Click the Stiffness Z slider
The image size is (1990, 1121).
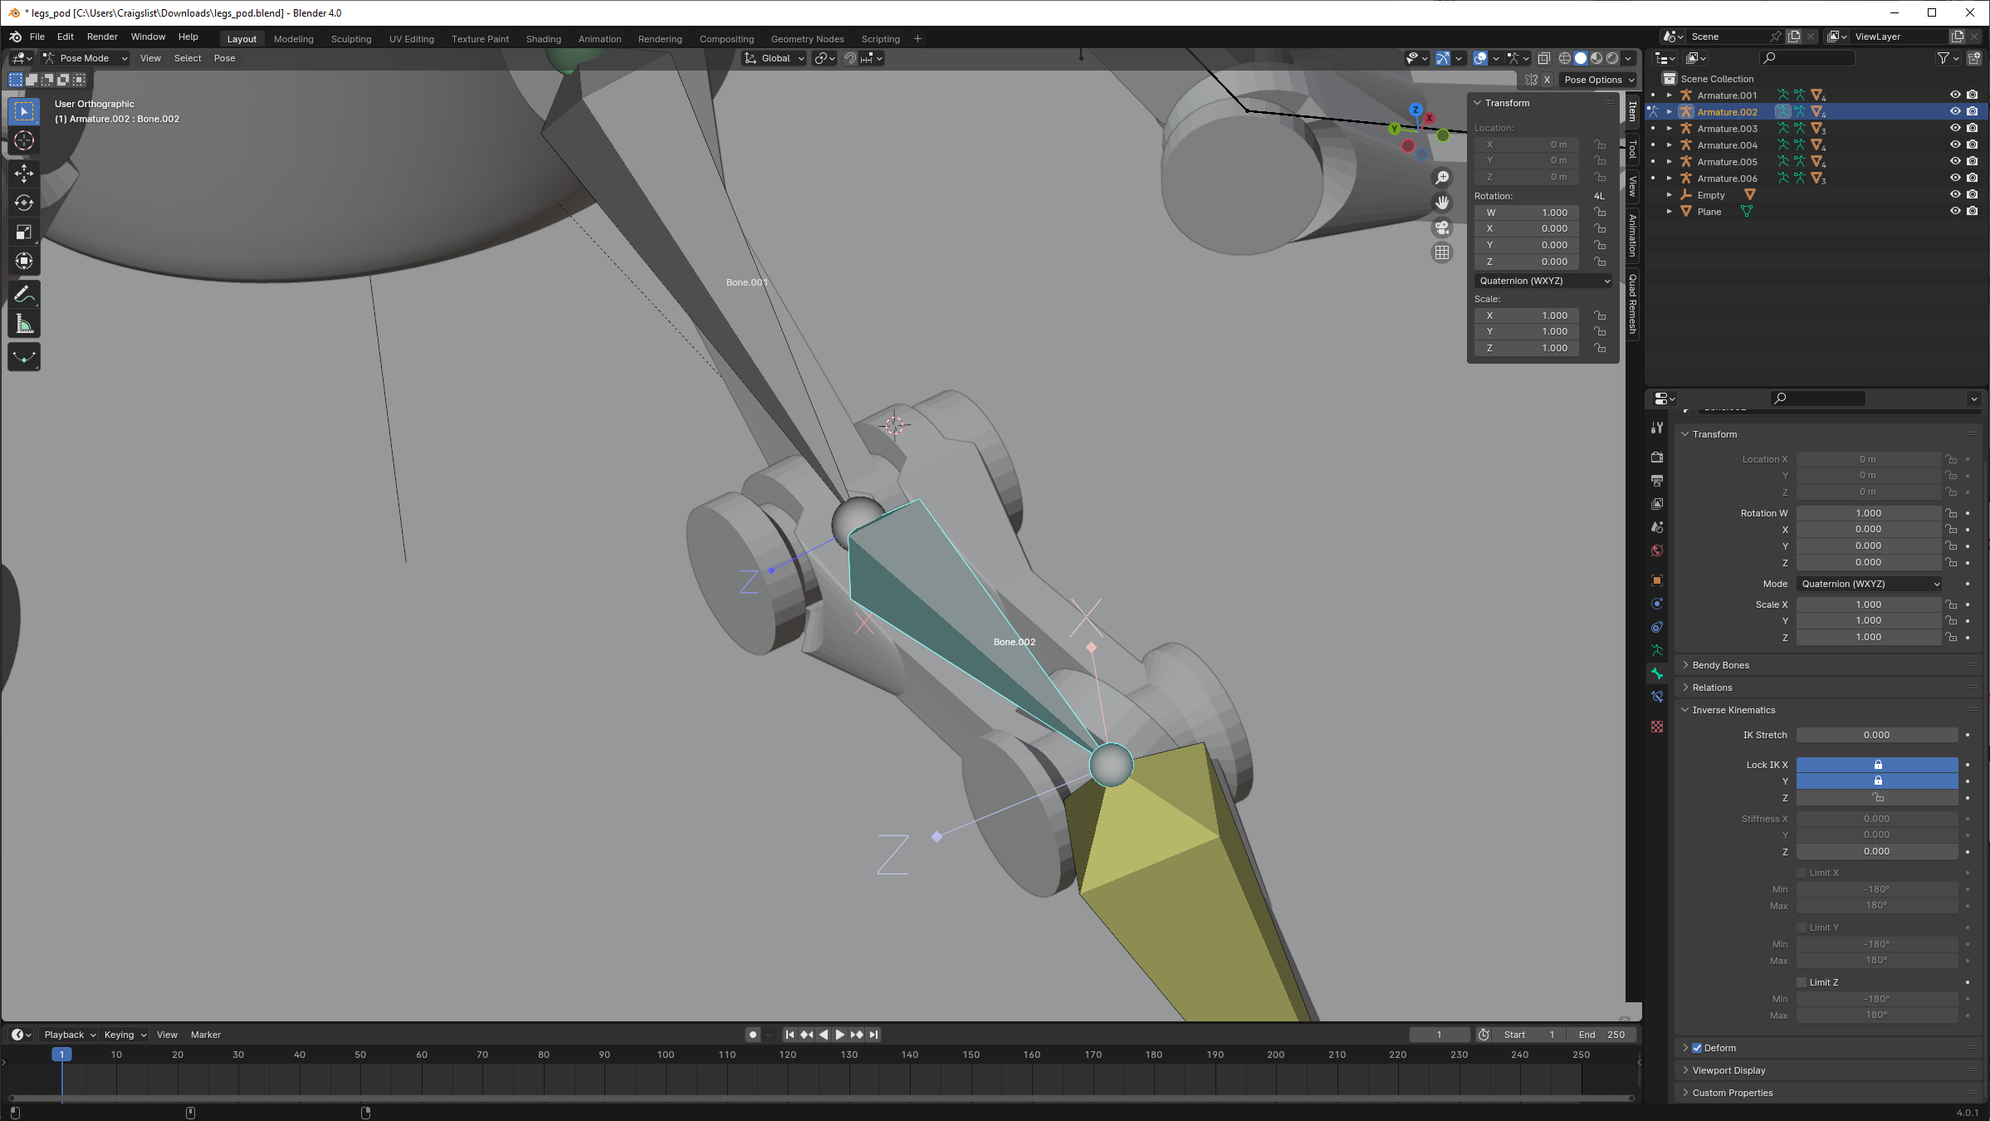click(x=1876, y=851)
